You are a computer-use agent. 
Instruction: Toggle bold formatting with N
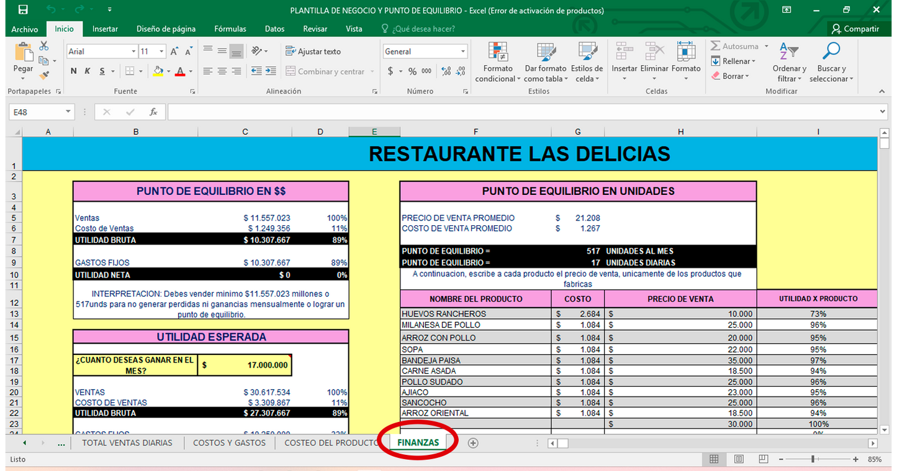pyautogui.click(x=72, y=71)
